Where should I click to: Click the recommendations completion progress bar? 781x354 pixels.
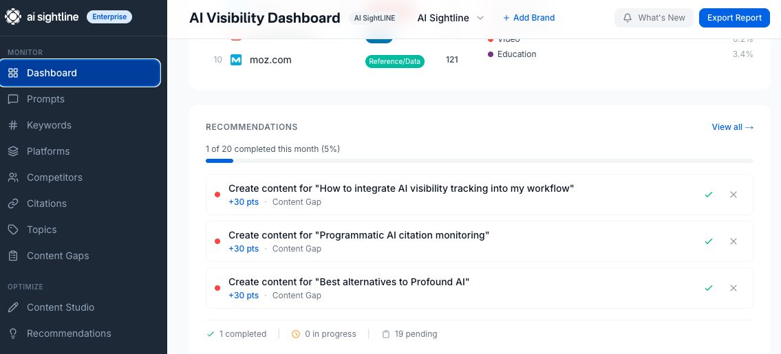[x=479, y=161]
